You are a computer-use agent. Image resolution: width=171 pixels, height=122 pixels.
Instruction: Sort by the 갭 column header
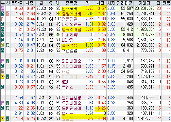(x=88, y=3)
